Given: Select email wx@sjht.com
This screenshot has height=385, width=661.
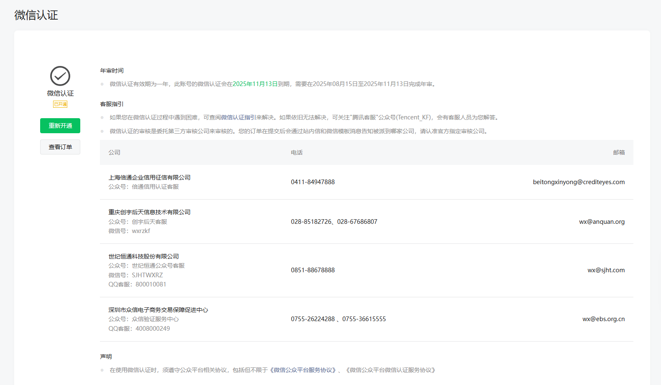Looking at the screenshot, I should coord(606,270).
